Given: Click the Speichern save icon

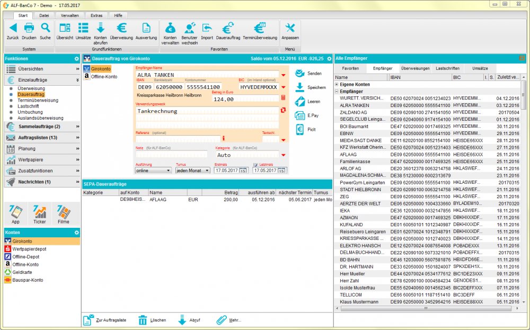Looking at the screenshot, I should pos(300,87).
